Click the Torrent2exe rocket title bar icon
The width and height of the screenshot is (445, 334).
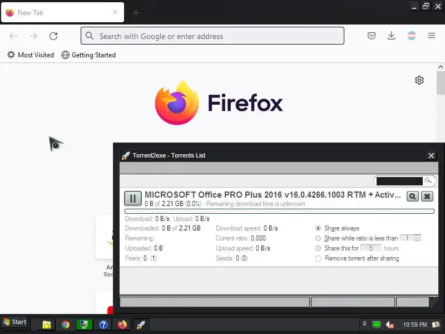click(126, 155)
